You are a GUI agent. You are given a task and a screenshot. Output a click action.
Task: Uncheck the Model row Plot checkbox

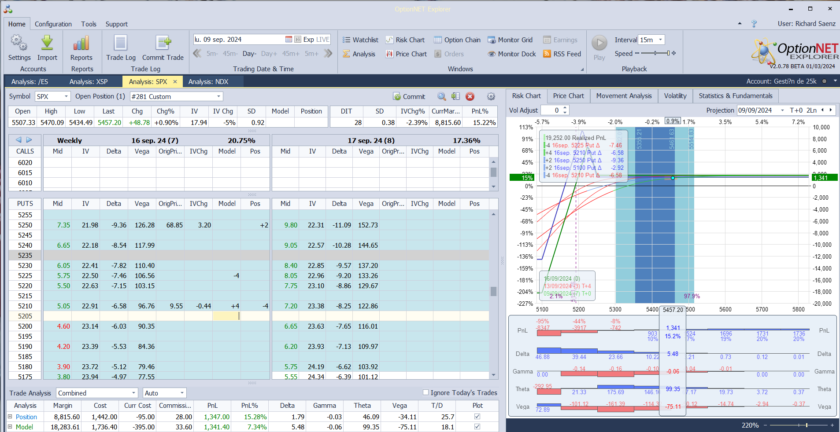click(477, 427)
